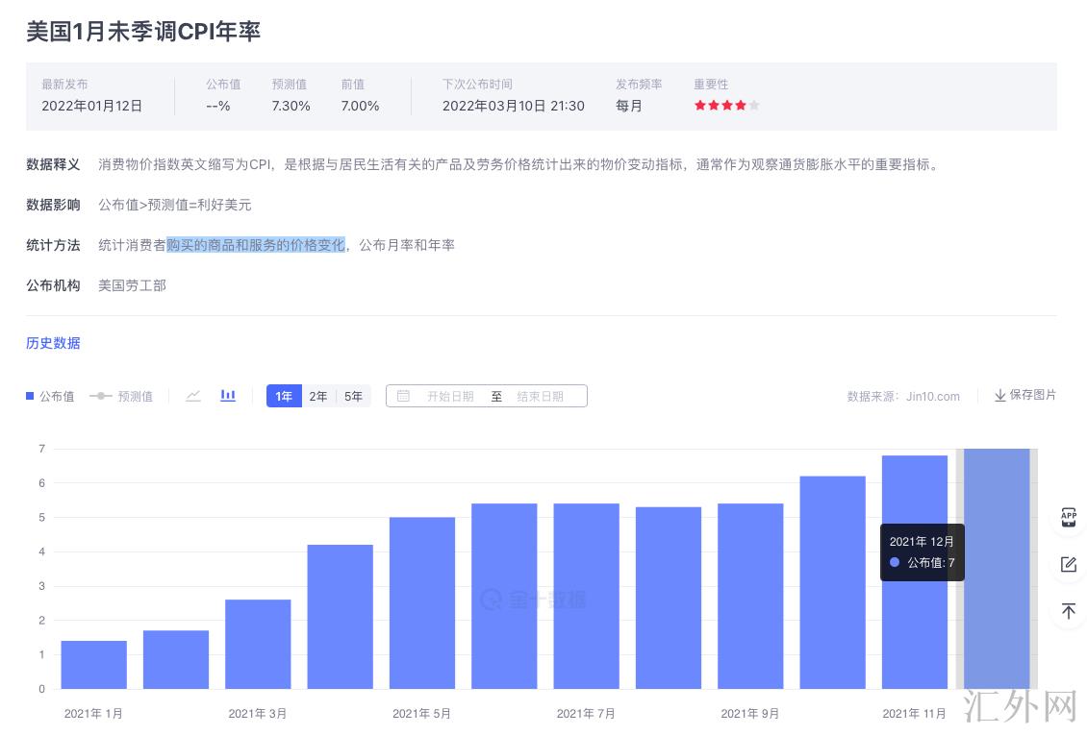Click the highlighted 2021年 12月 bar
Viewport: 1087px width, 735px height.
pos(997,569)
